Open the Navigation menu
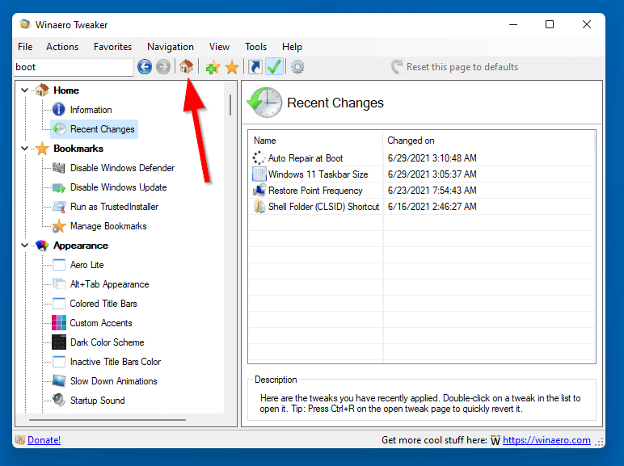The width and height of the screenshot is (624, 466). coord(171,47)
